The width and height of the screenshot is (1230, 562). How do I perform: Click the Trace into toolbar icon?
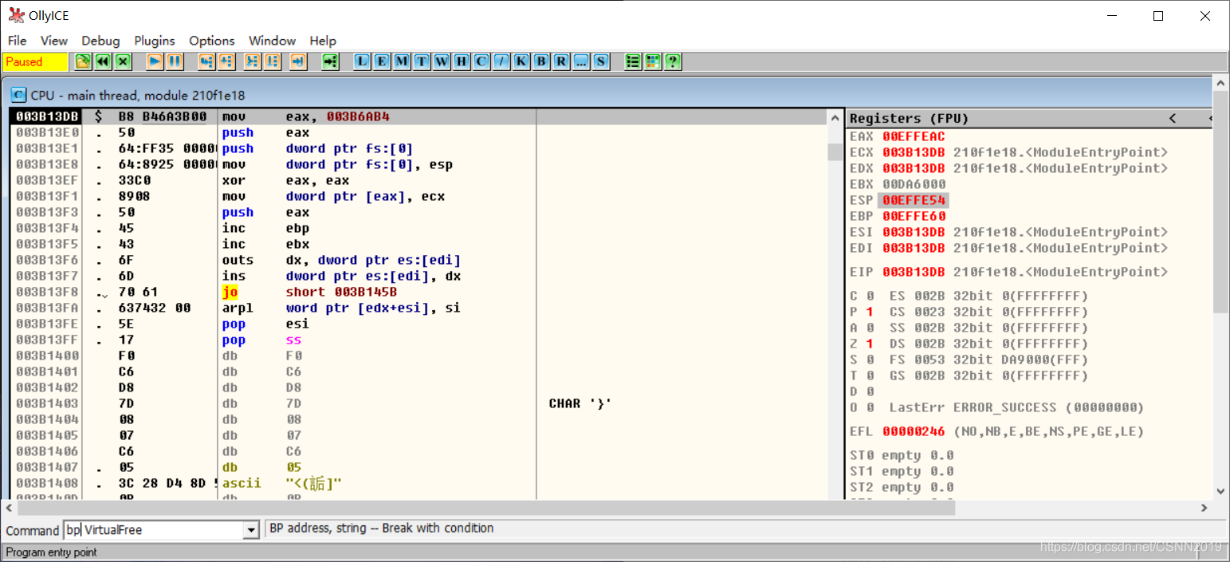point(253,61)
